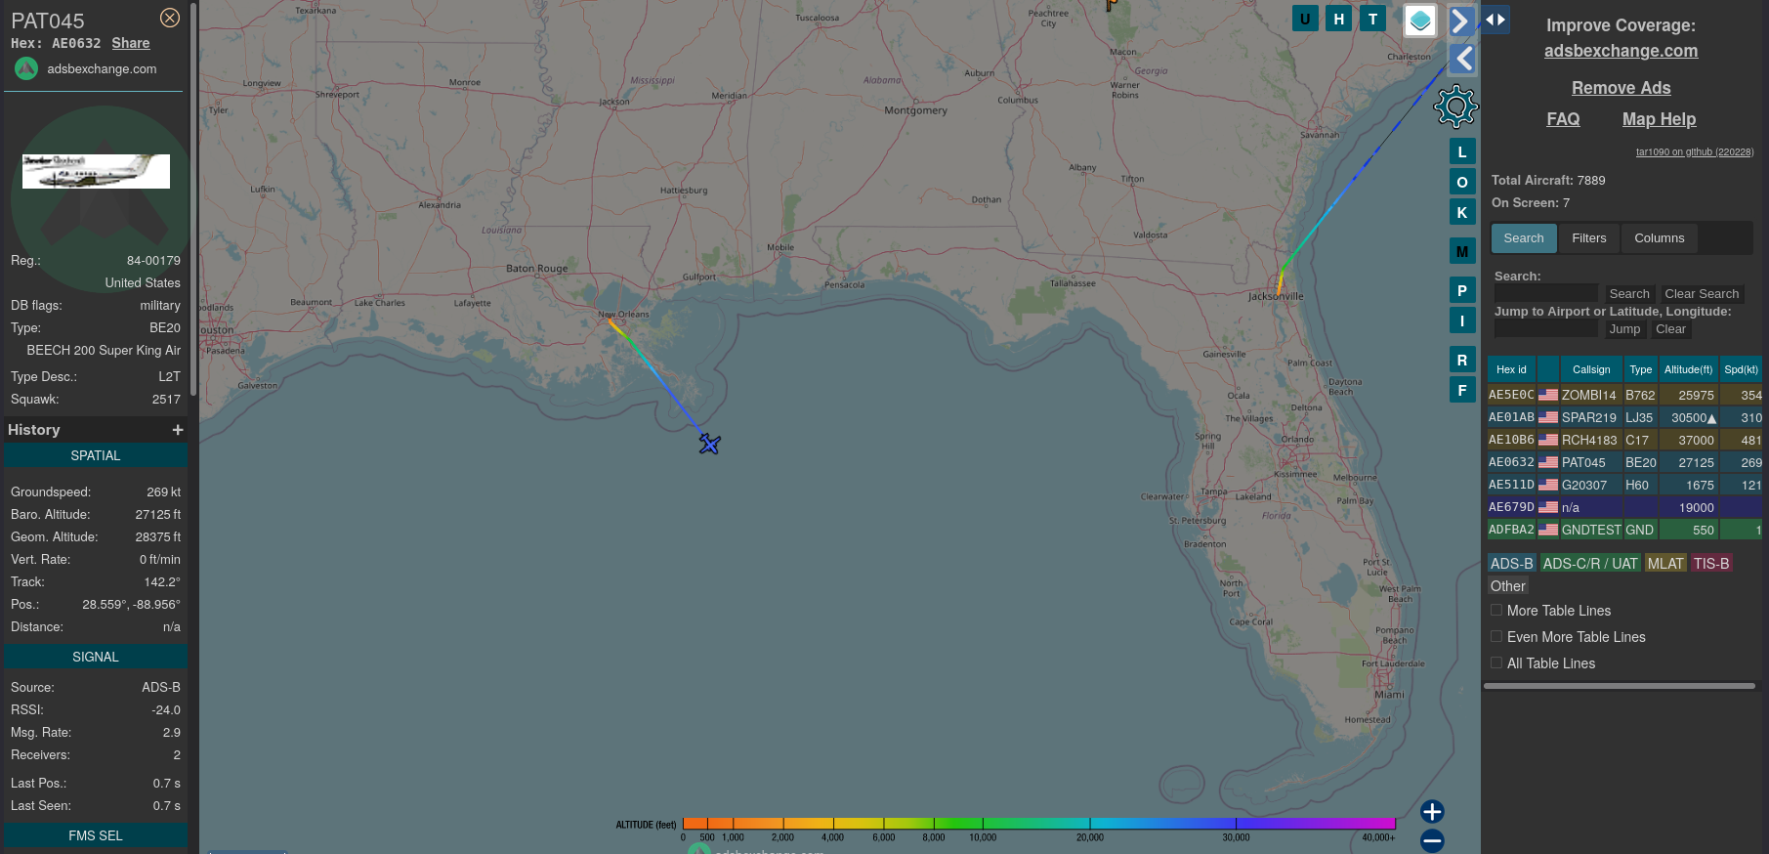
Task: Click the Remove Ads link
Action: click(x=1621, y=88)
